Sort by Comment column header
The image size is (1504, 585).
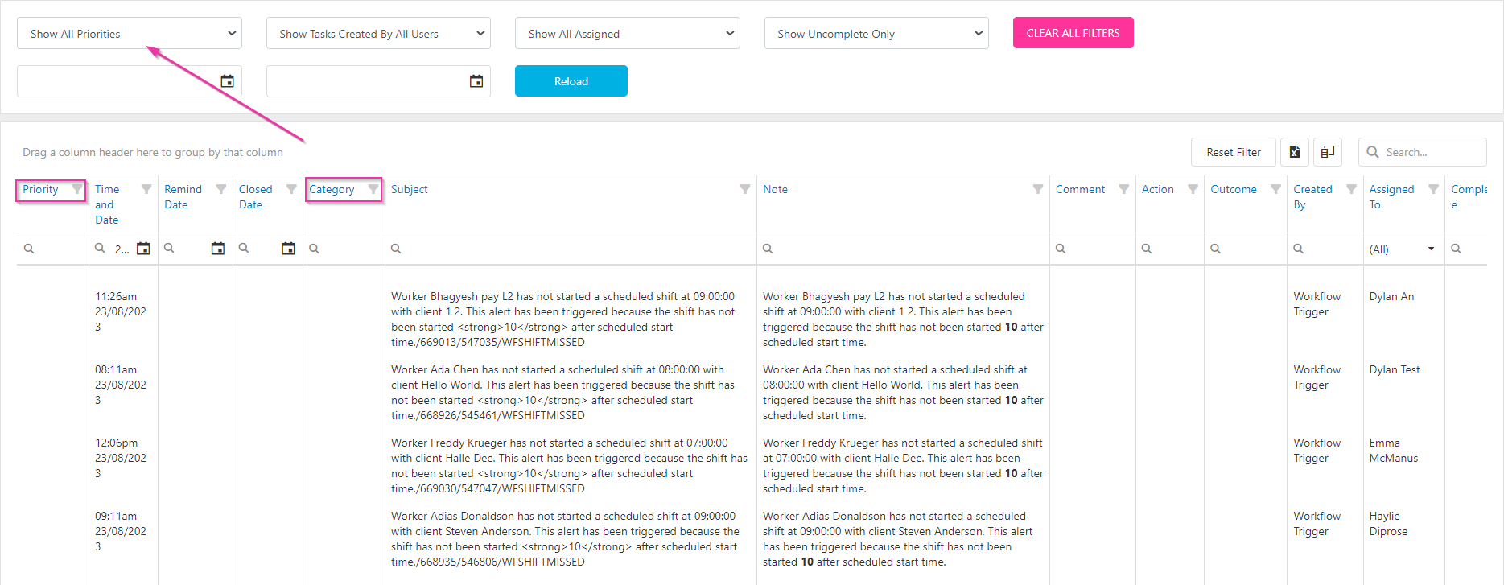click(x=1080, y=189)
